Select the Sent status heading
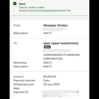99x99 pixels. coord(22,4)
